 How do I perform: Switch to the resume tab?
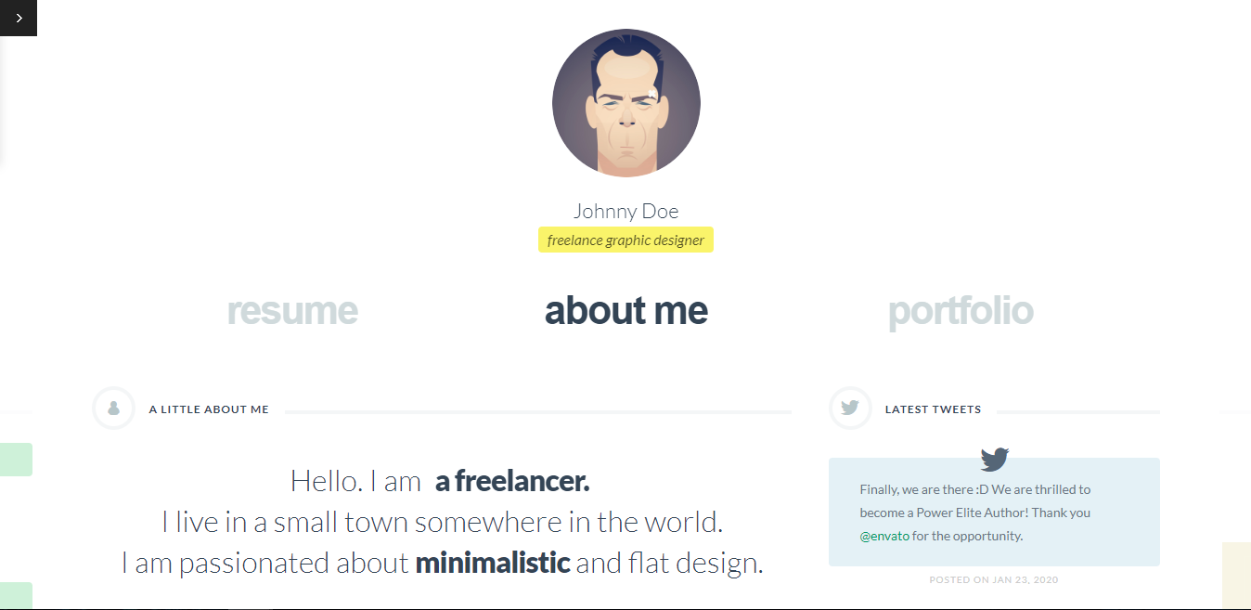292,311
